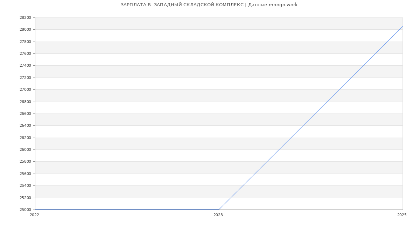This screenshot has height=227, width=420.
Task: Click the 28200 y-axis label
Action: (x=25, y=17)
